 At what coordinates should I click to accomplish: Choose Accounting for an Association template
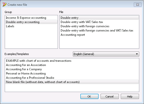tap(72, 65)
